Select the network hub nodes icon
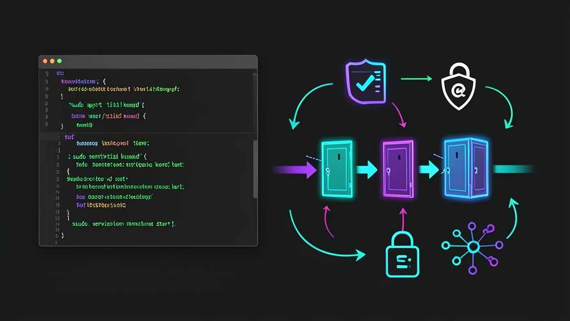 click(473, 247)
